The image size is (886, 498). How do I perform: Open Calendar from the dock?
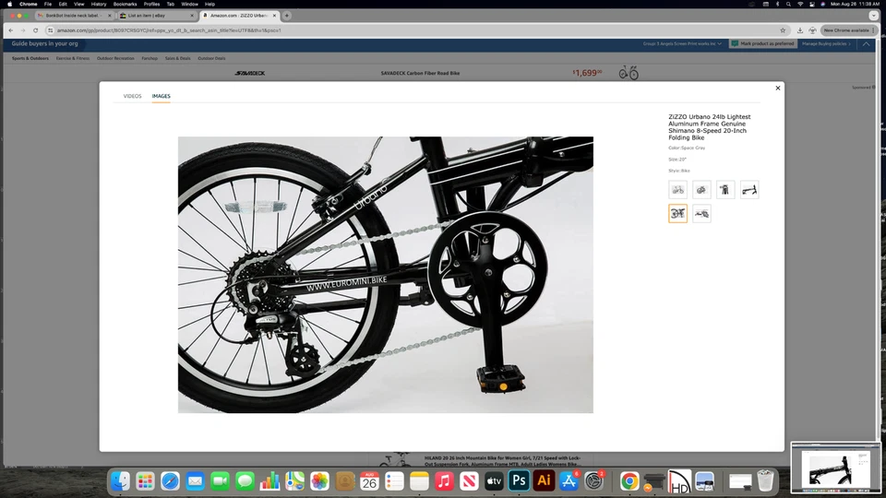[x=369, y=481]
